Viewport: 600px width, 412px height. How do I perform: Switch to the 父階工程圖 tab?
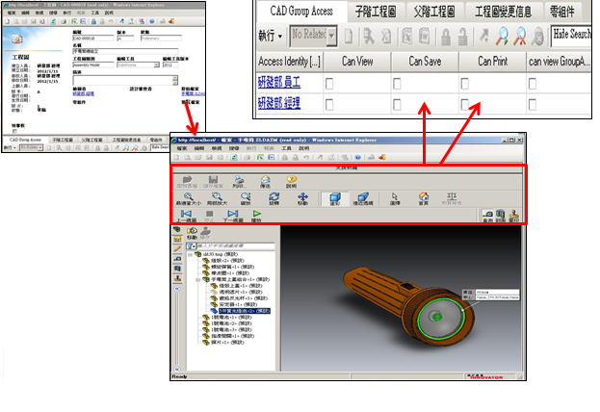pyautogui.click(x=434, y=12)
